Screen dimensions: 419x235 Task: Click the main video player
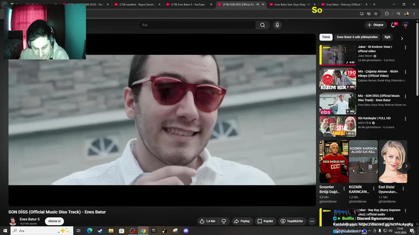[162, 120]
